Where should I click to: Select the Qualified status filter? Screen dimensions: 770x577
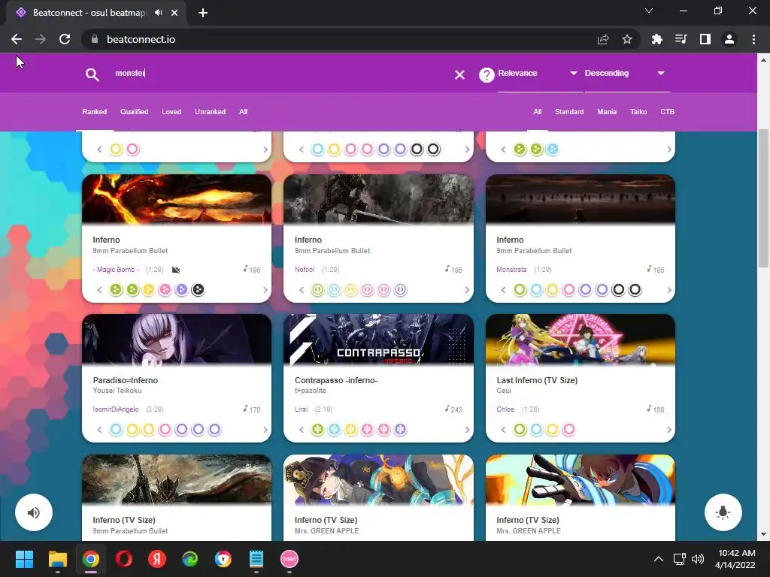pos(134,112)
